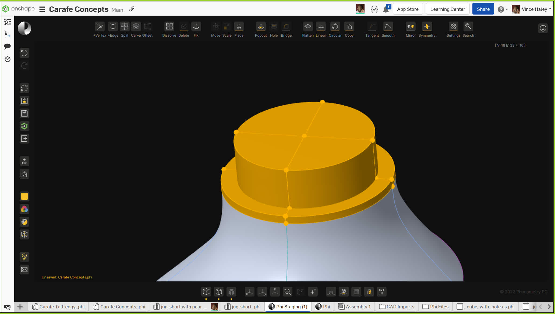Click the blue Share button

click(x=483, y=9)
